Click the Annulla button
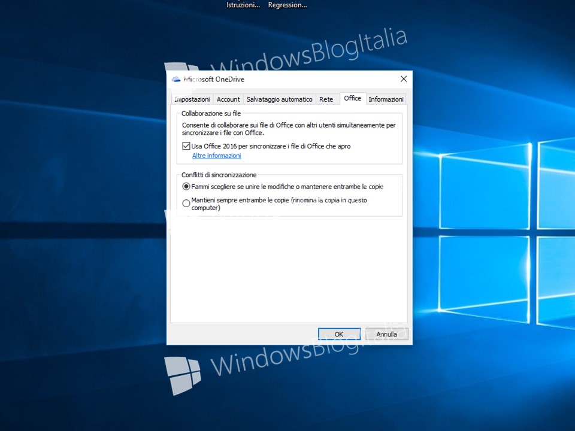Viewport: 575px width, 431px height. tap(386, 334)
